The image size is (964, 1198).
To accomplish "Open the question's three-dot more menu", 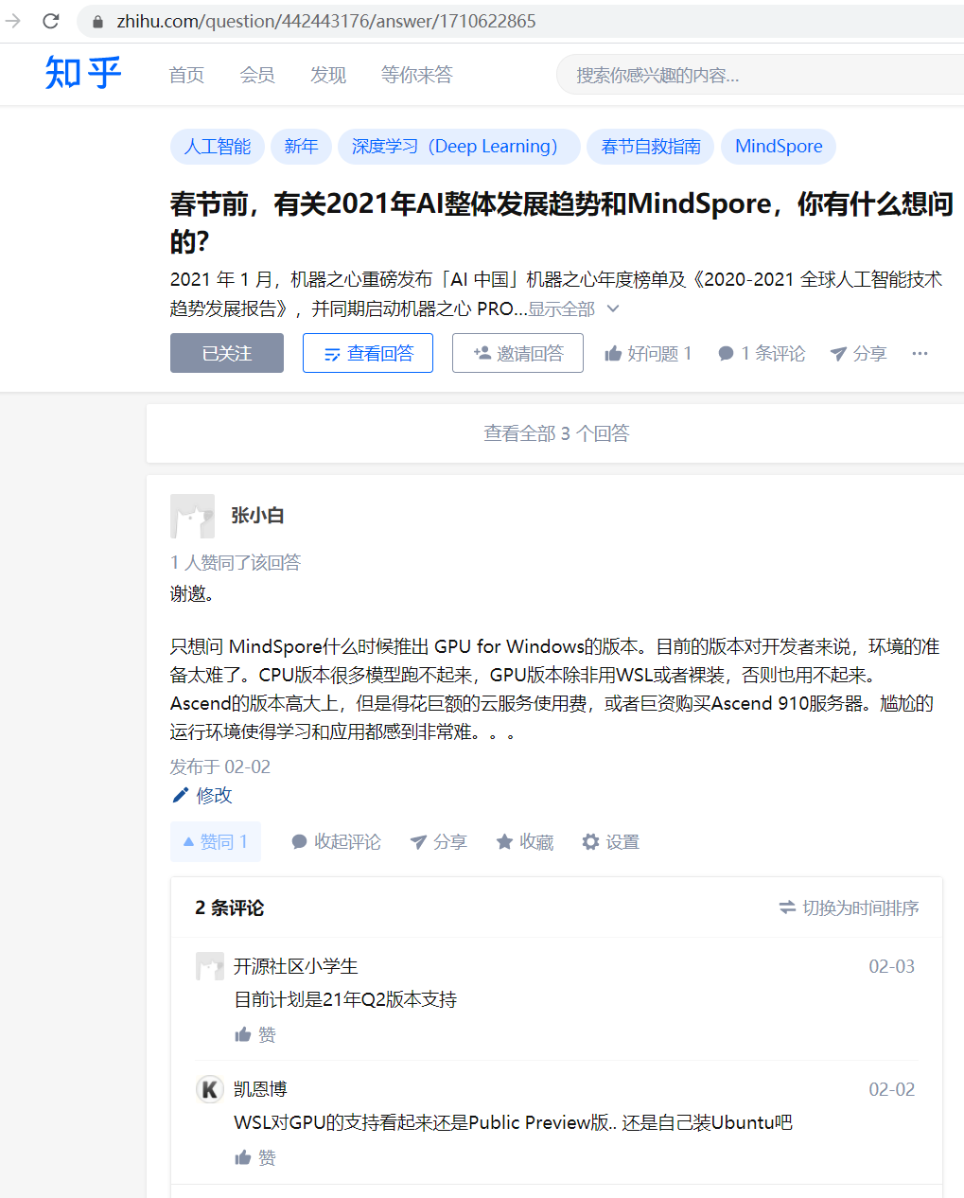I will point(920,353).
